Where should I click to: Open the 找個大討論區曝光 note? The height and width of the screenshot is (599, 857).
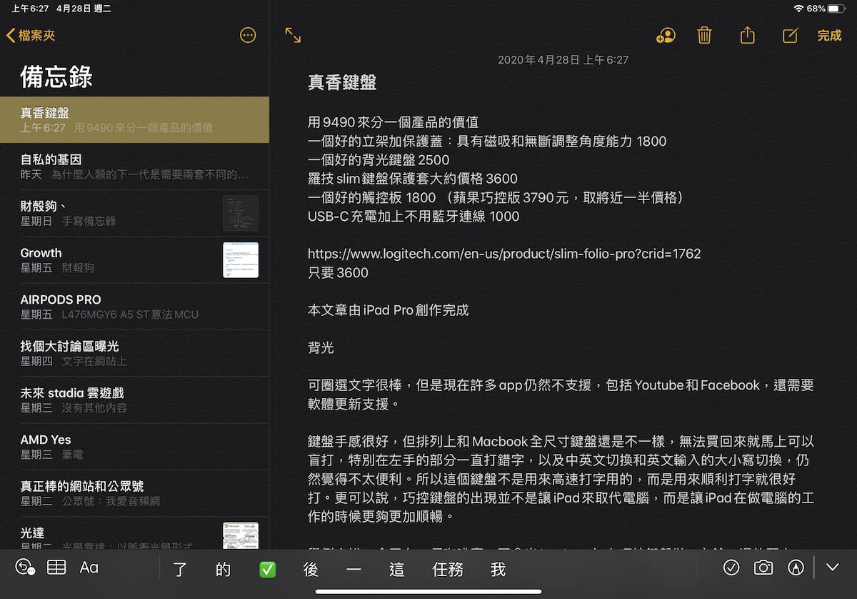[134, 353]
